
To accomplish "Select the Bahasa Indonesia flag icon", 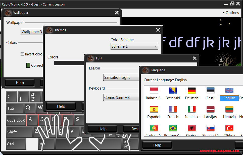I will (154, 91).
